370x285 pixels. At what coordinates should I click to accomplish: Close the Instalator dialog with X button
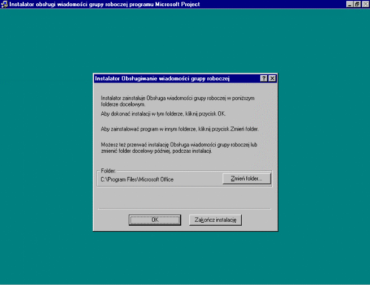272,79
